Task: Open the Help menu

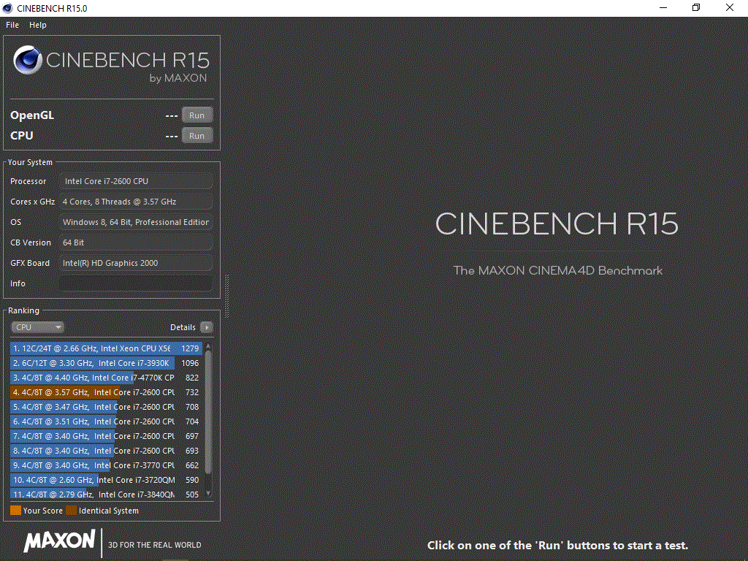Action: pyautogui.click(x=38, y=25)
